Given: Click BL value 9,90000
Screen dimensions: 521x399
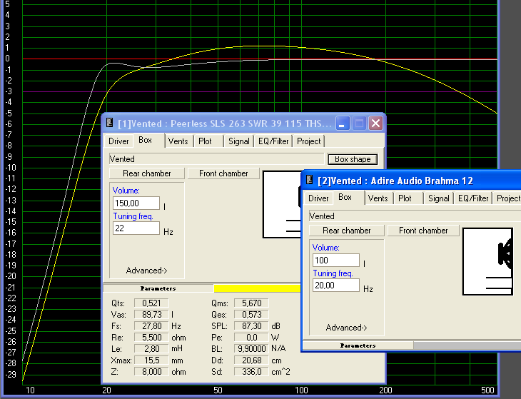Looking at the screenshot, I should click(251, 349).
